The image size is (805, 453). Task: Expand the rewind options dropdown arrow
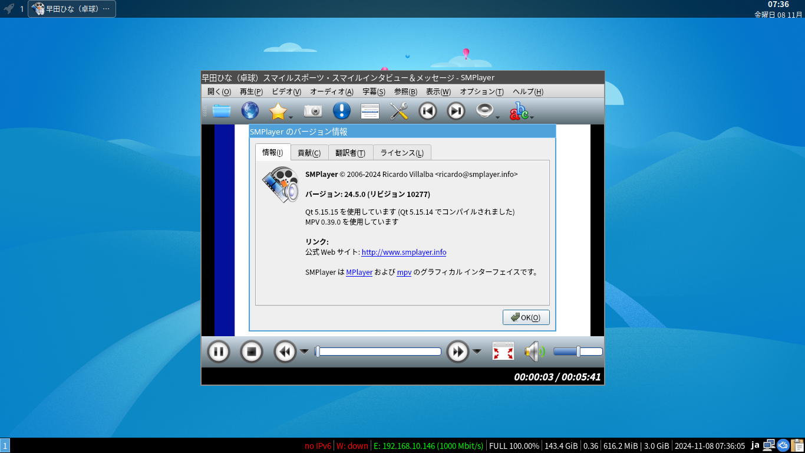coord(304,352)
